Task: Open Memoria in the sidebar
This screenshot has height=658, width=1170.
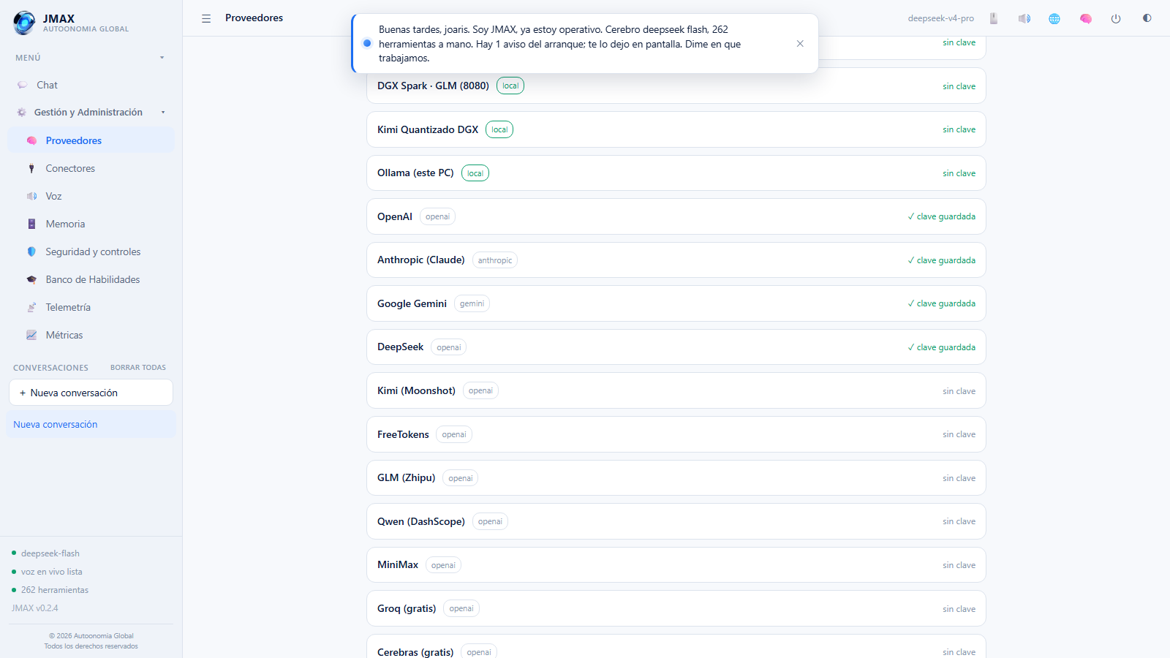Action: 91,224
